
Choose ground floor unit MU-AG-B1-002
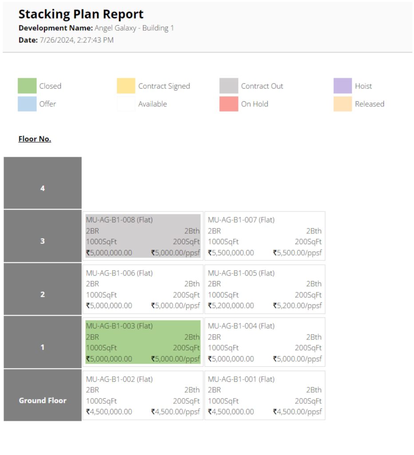(x=143, y=395)
